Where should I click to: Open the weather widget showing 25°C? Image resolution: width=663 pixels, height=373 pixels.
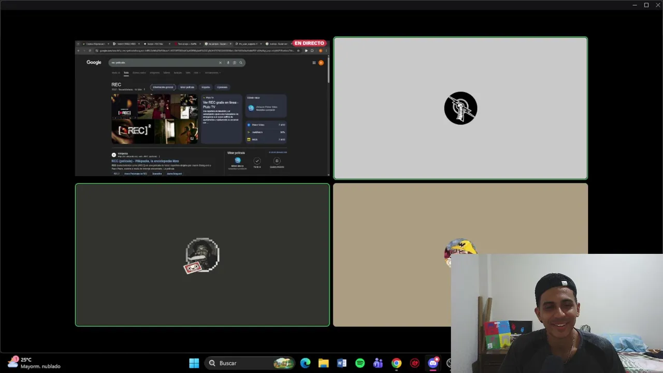coord(34,363)
